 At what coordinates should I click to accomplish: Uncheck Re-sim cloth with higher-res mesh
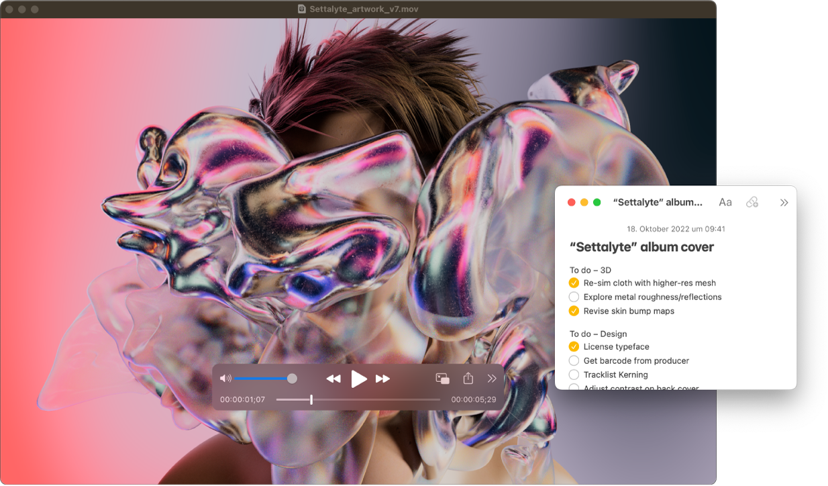(x=574, y=283)
